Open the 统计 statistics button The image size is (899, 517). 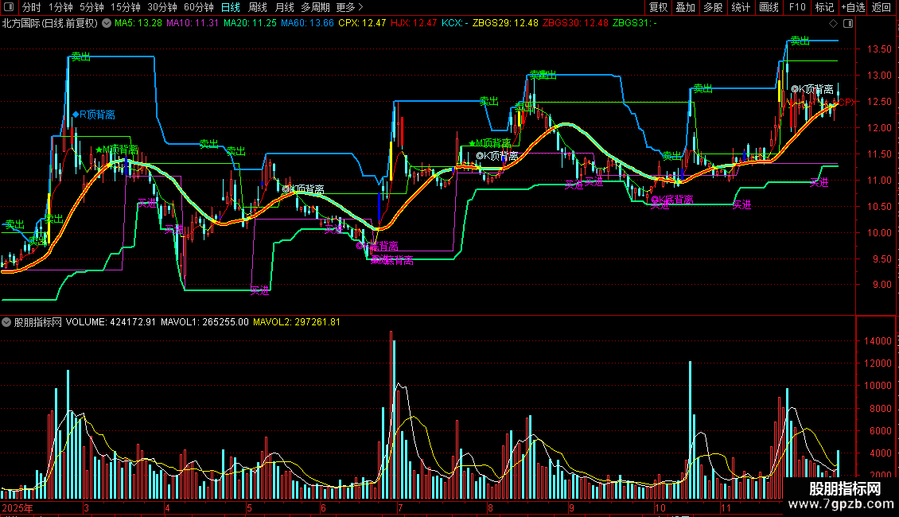tap(740, 7)
